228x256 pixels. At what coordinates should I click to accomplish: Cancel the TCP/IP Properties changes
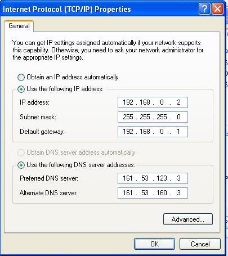click(x=200, y=244)
